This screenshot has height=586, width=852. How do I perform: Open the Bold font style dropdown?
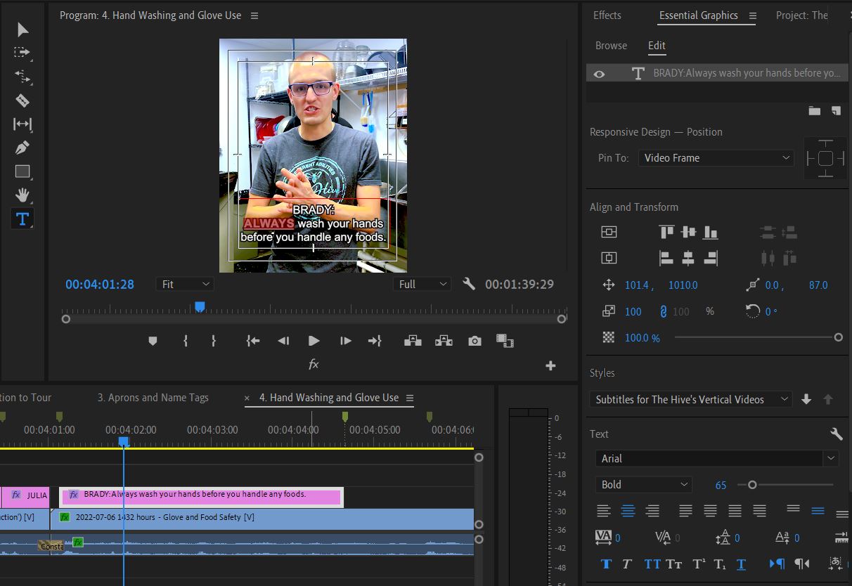click(643, 484)
